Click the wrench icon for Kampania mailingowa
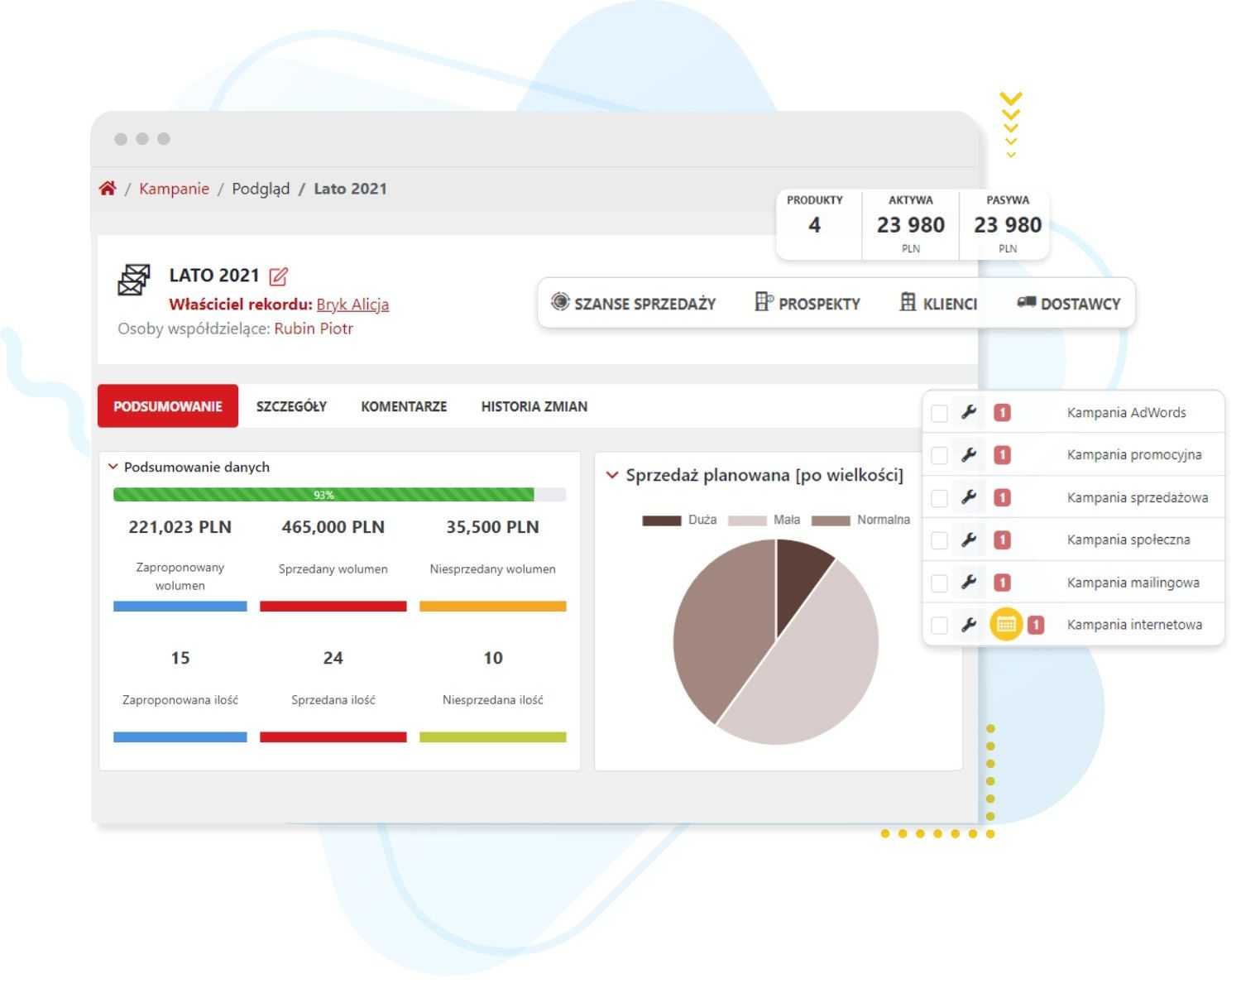 (x=969, y=583)
